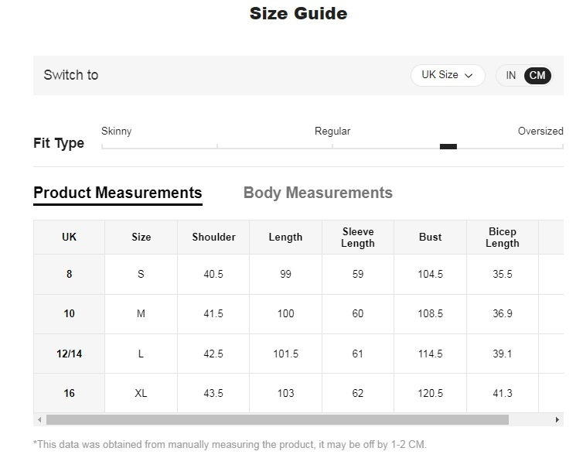Click the horizontal scrollbar thumb
The width and height of the screenshot is (583, 458).
pyautogui.click(x=277, y=419)
